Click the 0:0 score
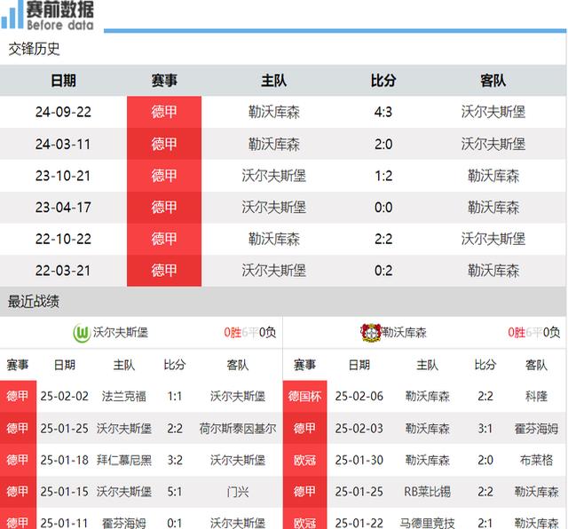This screenshot has width=568, height=529. click(x=383, y=208)
